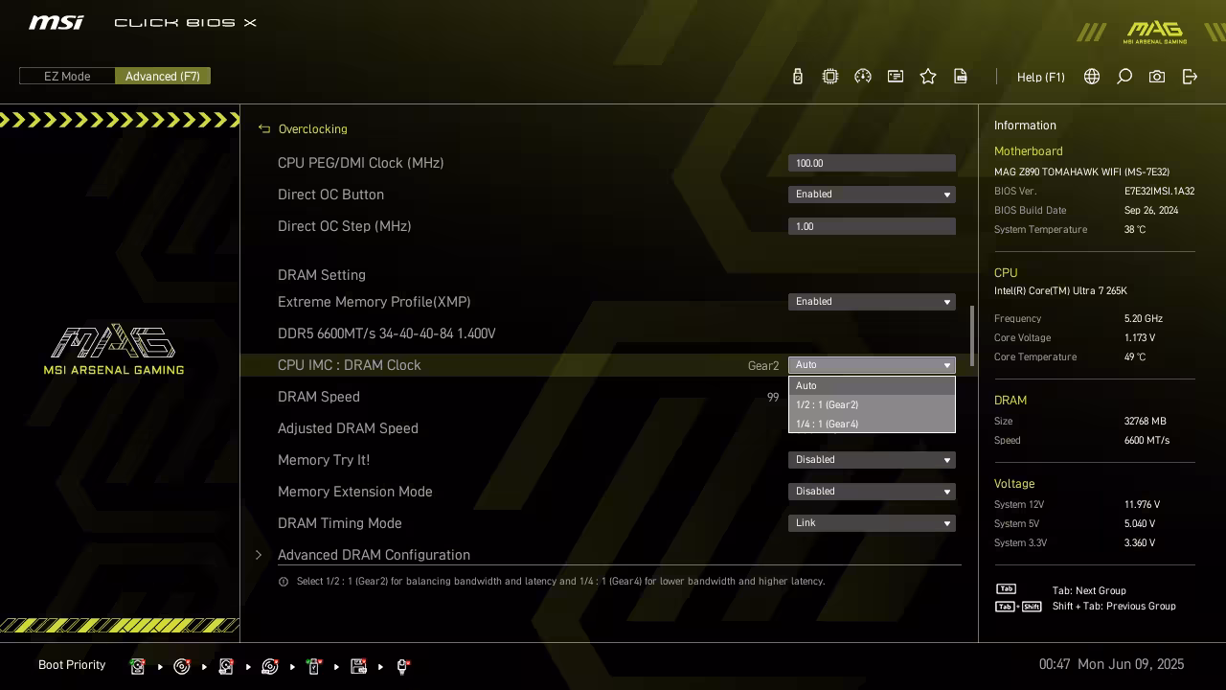Open the M-Flash USB update icon
The width and height of the screenshot is (1226, 690).
[x=798, y=77]
